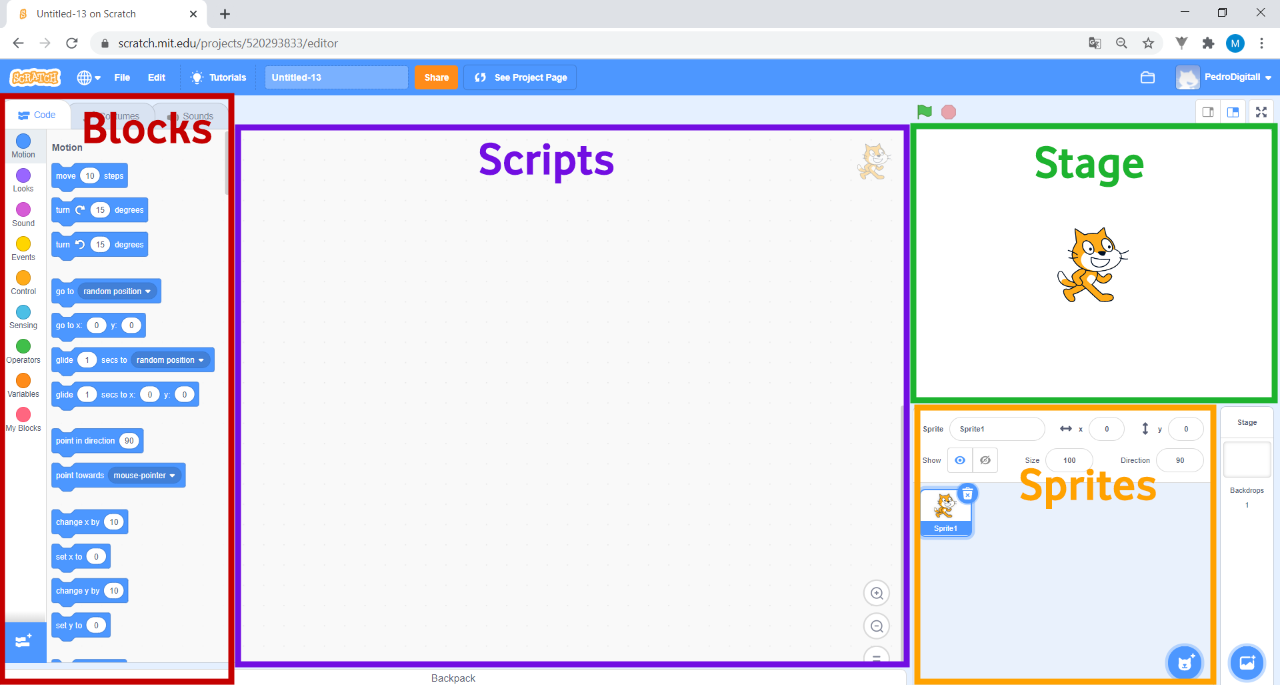This screenshot has height=685, width=1280.
Task: Select the Looks blocks category
Action: (x=23, y=180)
